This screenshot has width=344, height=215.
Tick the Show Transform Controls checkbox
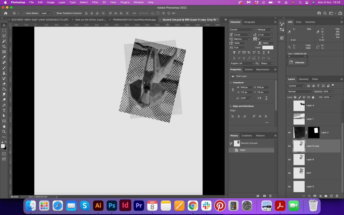click(x=54, y=13)
